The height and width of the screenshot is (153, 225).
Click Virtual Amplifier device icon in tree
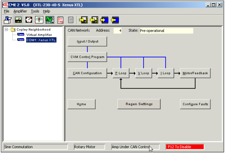pyautogui.click(x=21, y=35)
